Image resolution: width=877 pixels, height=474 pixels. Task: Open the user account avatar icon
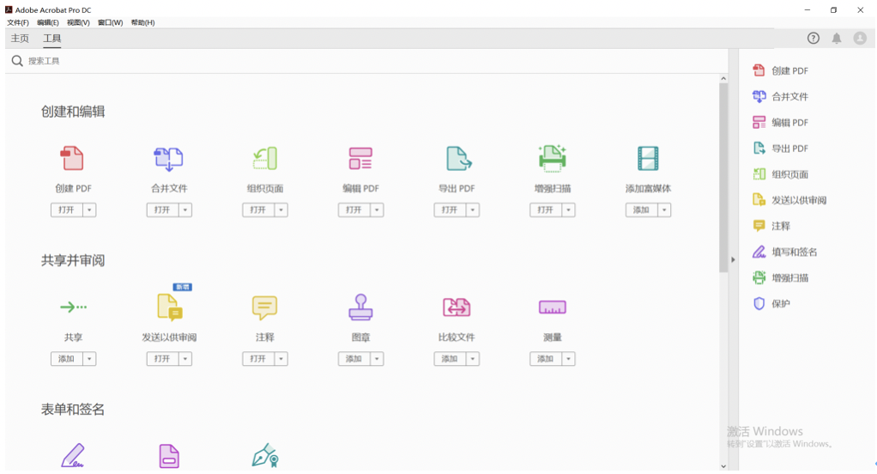860,38
